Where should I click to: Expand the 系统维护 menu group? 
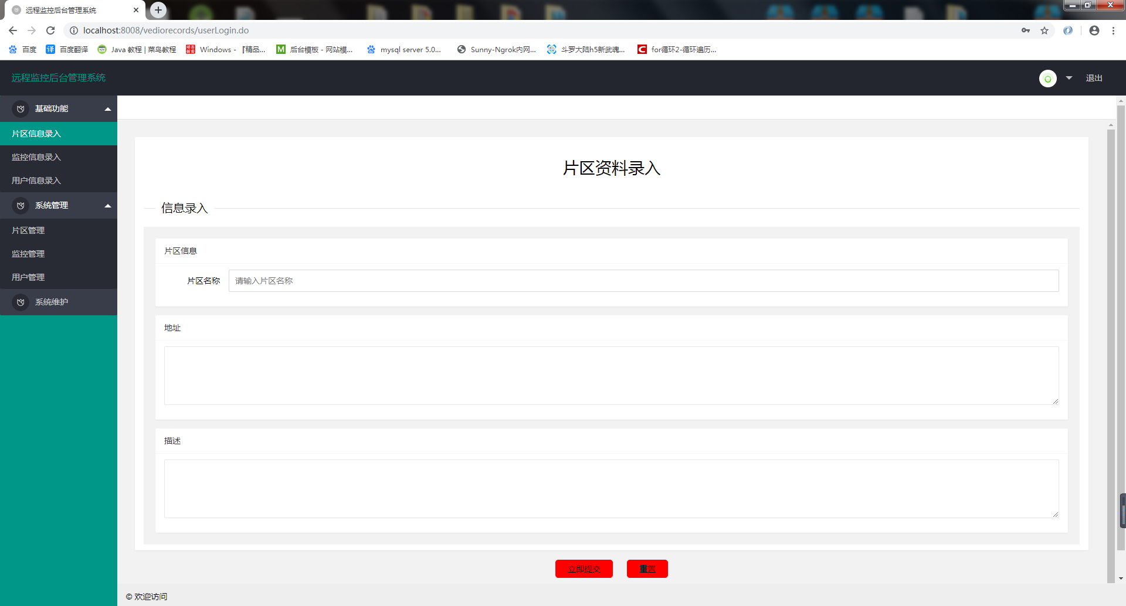[59, 302]
